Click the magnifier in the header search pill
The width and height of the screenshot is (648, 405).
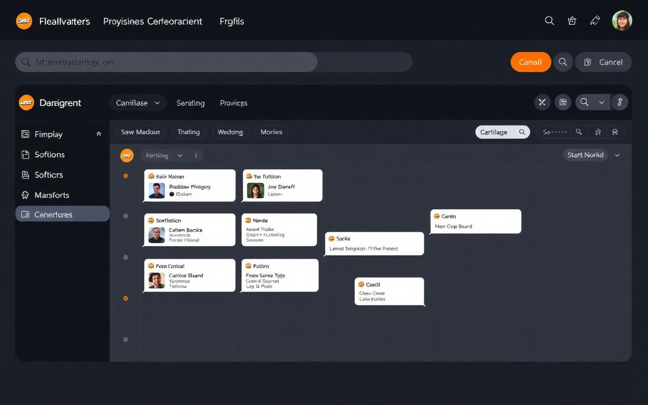[584, 102]
